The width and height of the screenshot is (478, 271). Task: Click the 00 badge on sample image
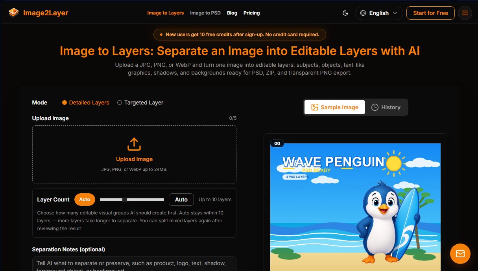coord(277,143)
